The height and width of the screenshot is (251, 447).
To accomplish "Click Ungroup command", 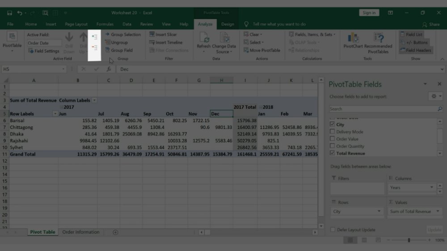I will (116, 42).
